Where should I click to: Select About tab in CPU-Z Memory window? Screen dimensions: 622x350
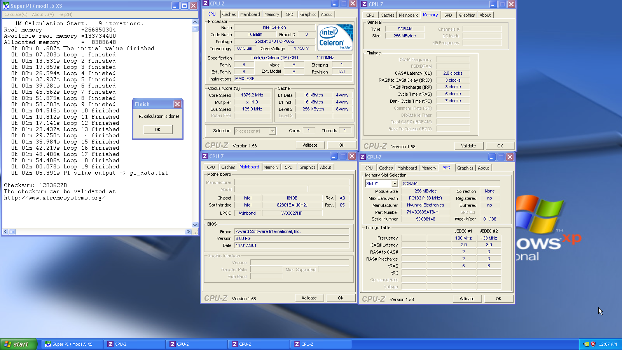[x=485, y=15]
